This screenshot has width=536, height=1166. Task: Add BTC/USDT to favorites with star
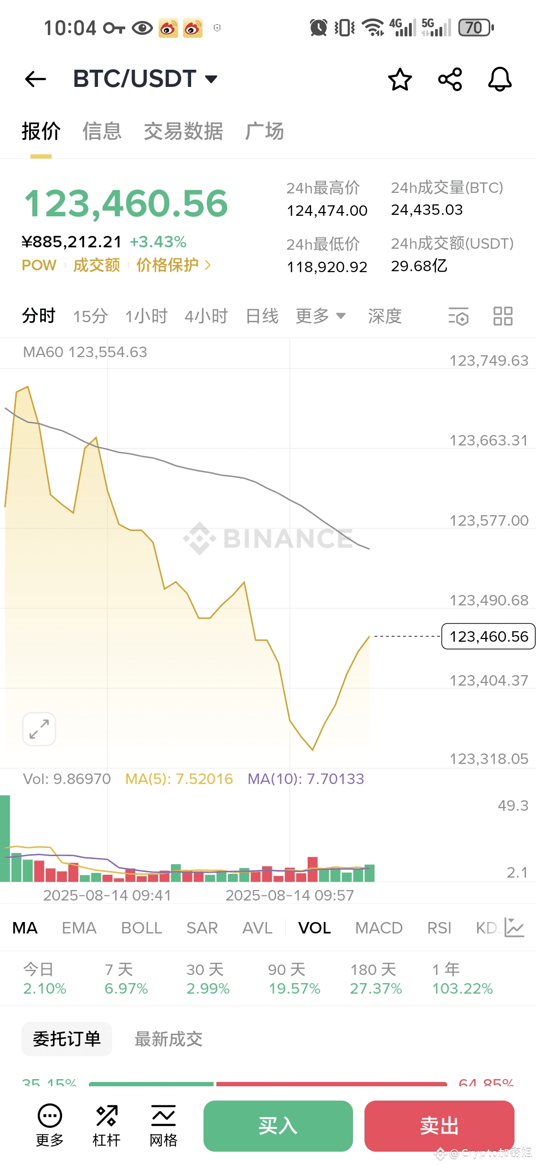400,79
